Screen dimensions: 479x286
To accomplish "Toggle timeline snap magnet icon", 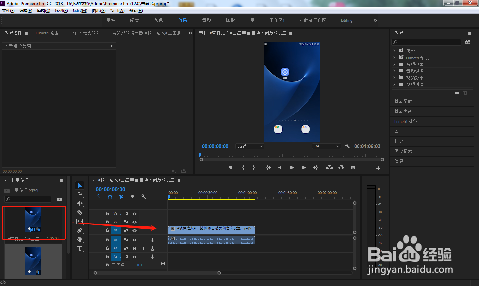I will (110, 197).
